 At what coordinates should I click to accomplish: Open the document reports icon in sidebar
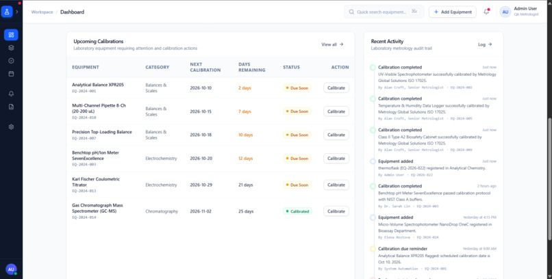tap(11, 107)
